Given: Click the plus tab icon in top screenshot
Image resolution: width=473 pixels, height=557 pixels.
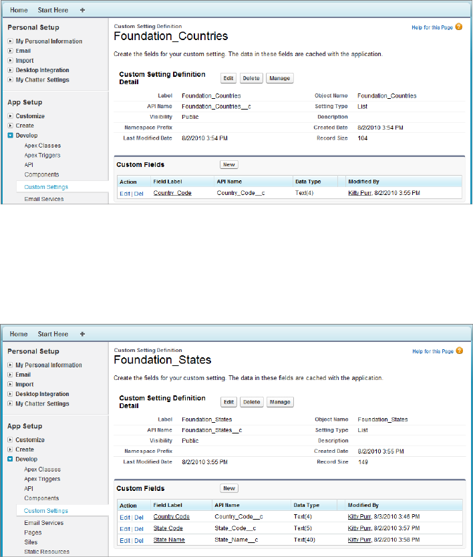Looking at the screenshot, I should 82,10.
